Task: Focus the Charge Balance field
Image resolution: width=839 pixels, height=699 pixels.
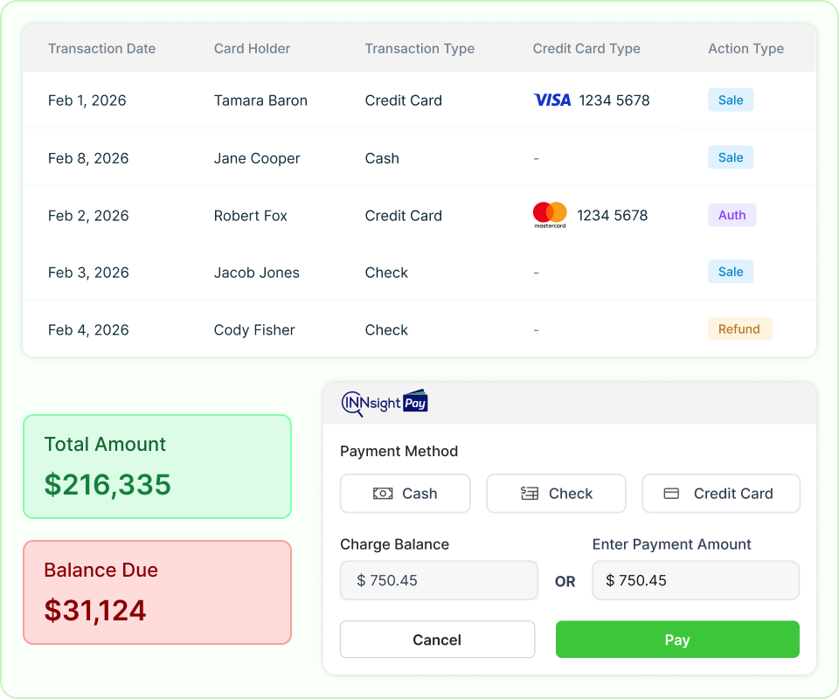Action: coord(439,580)
